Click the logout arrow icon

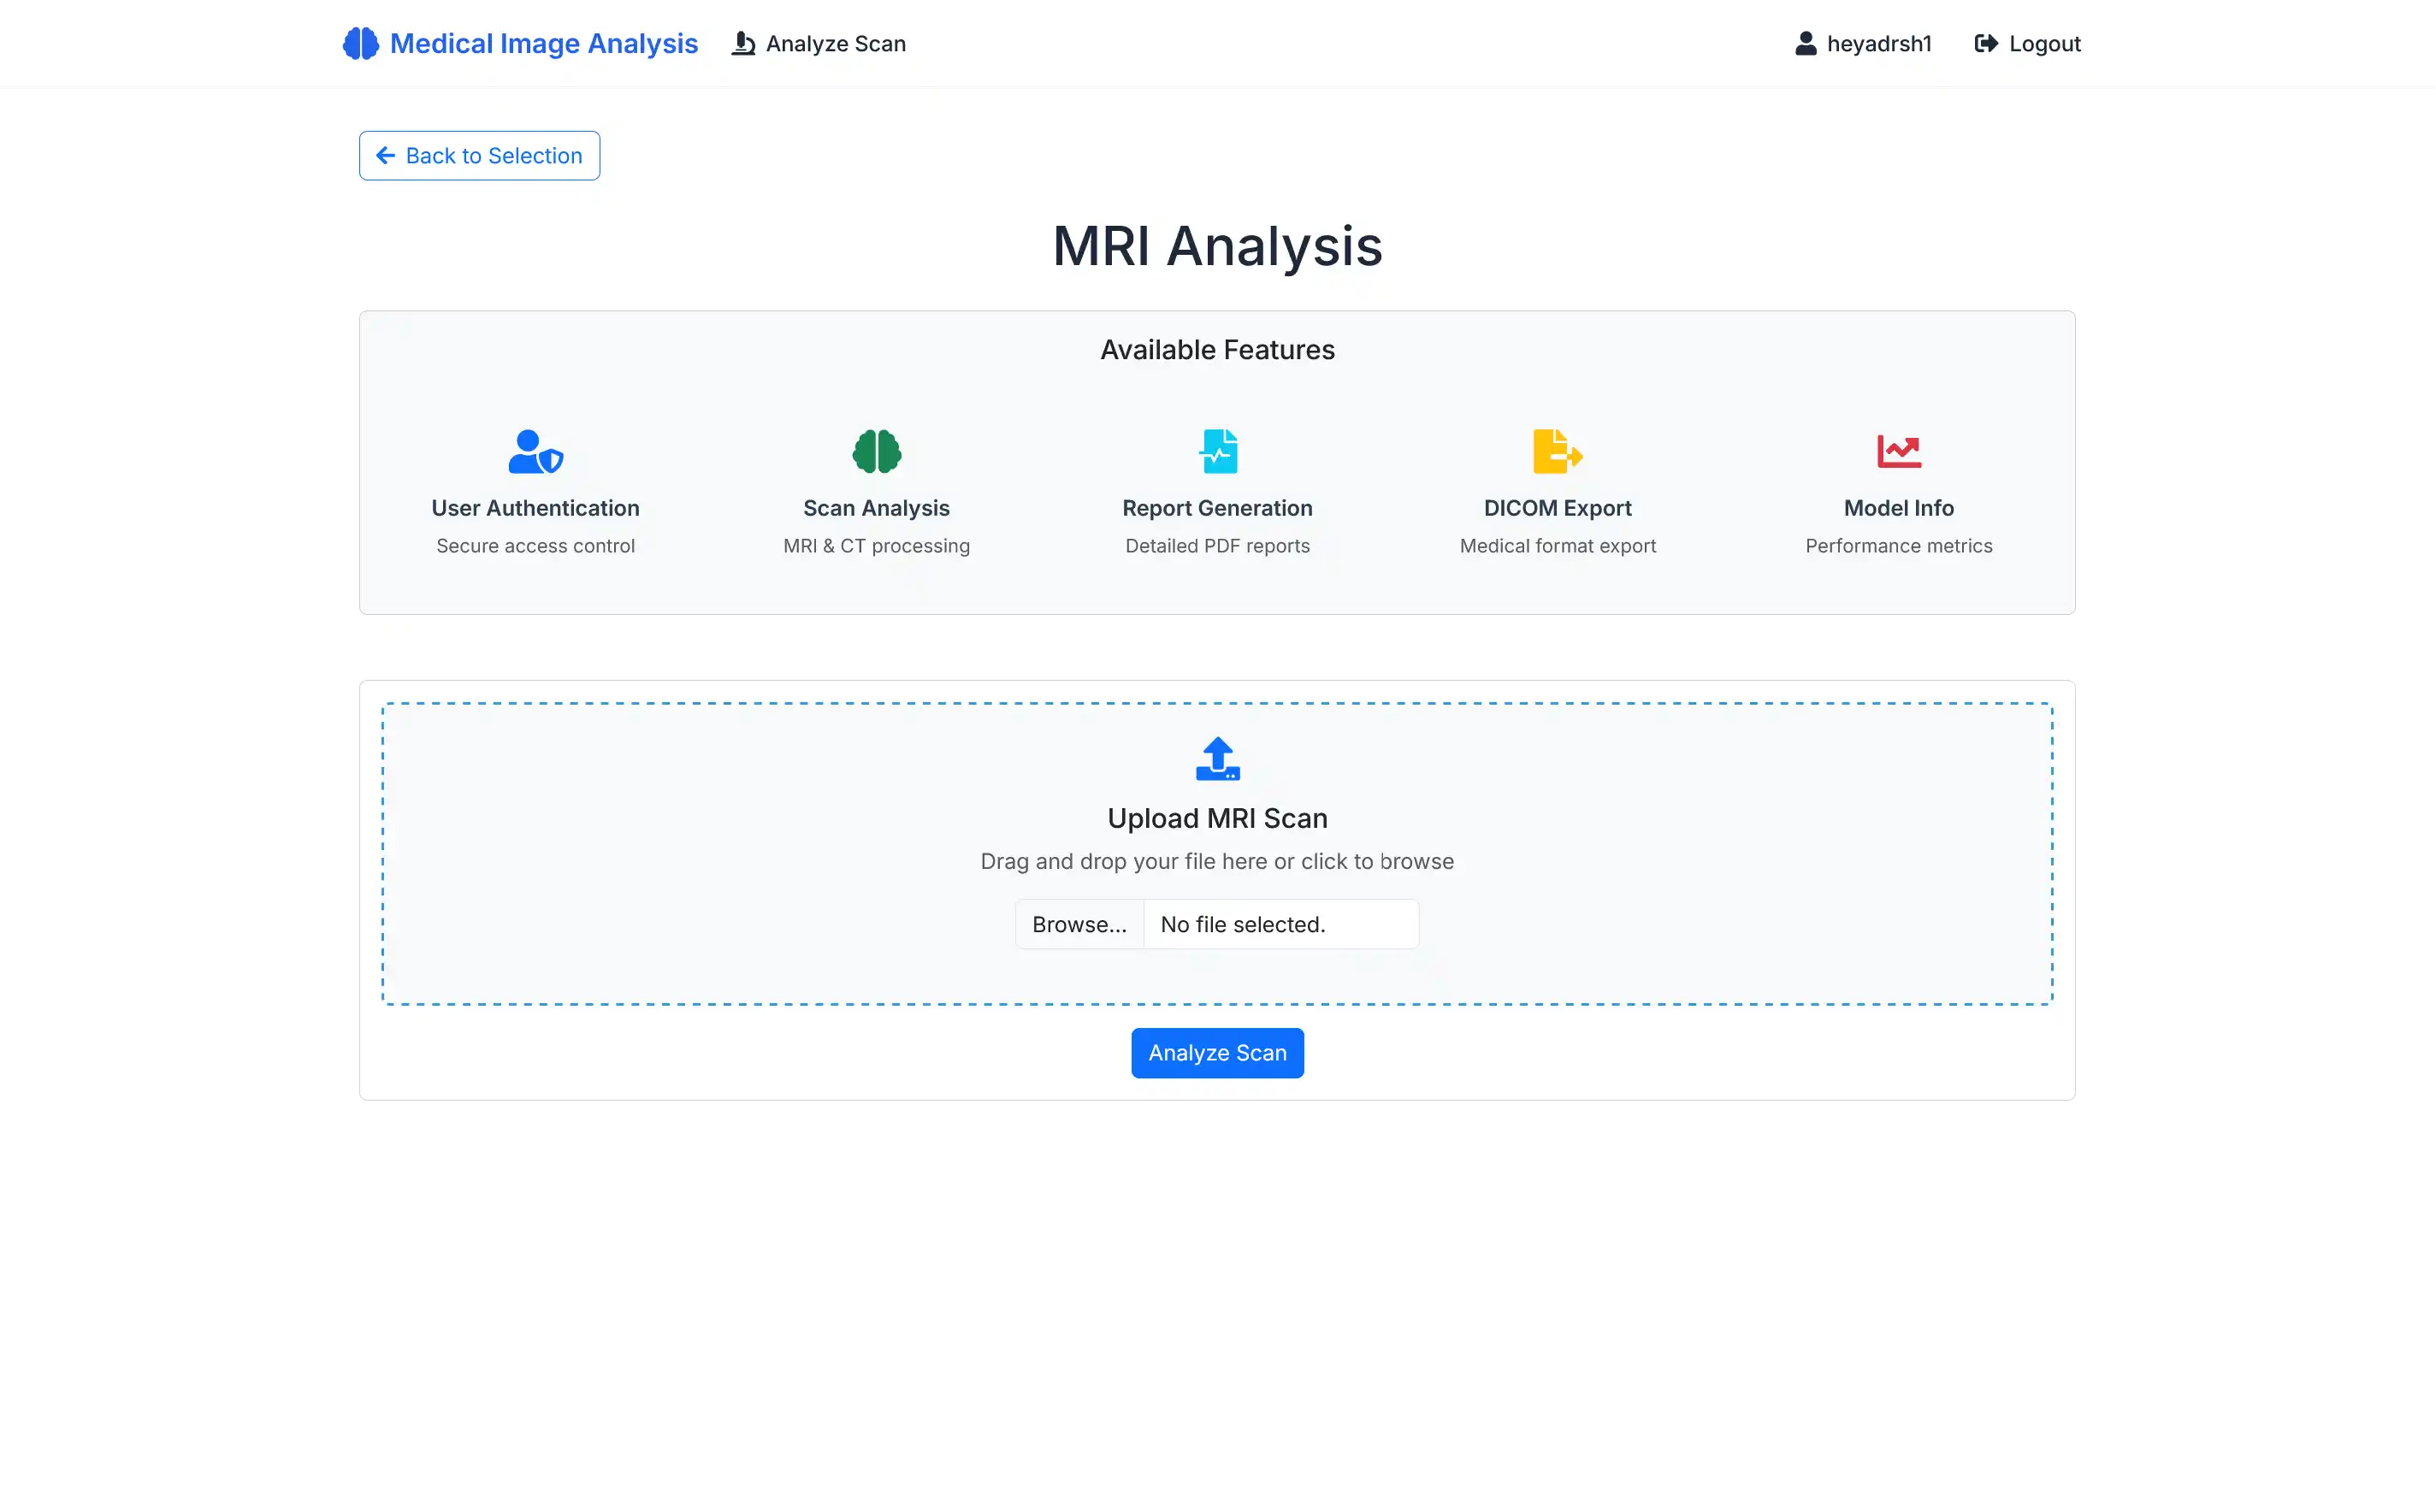coord(1986,43)
